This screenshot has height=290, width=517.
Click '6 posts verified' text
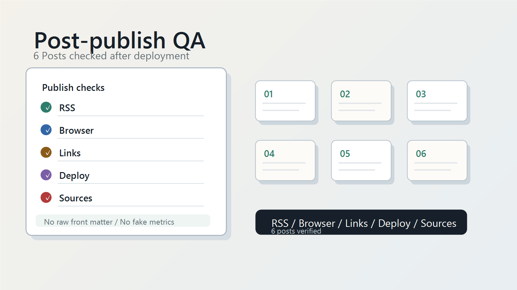[296, 231]
